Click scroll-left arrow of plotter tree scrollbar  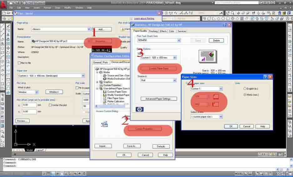pyautogui.click(x=96, y=106)
